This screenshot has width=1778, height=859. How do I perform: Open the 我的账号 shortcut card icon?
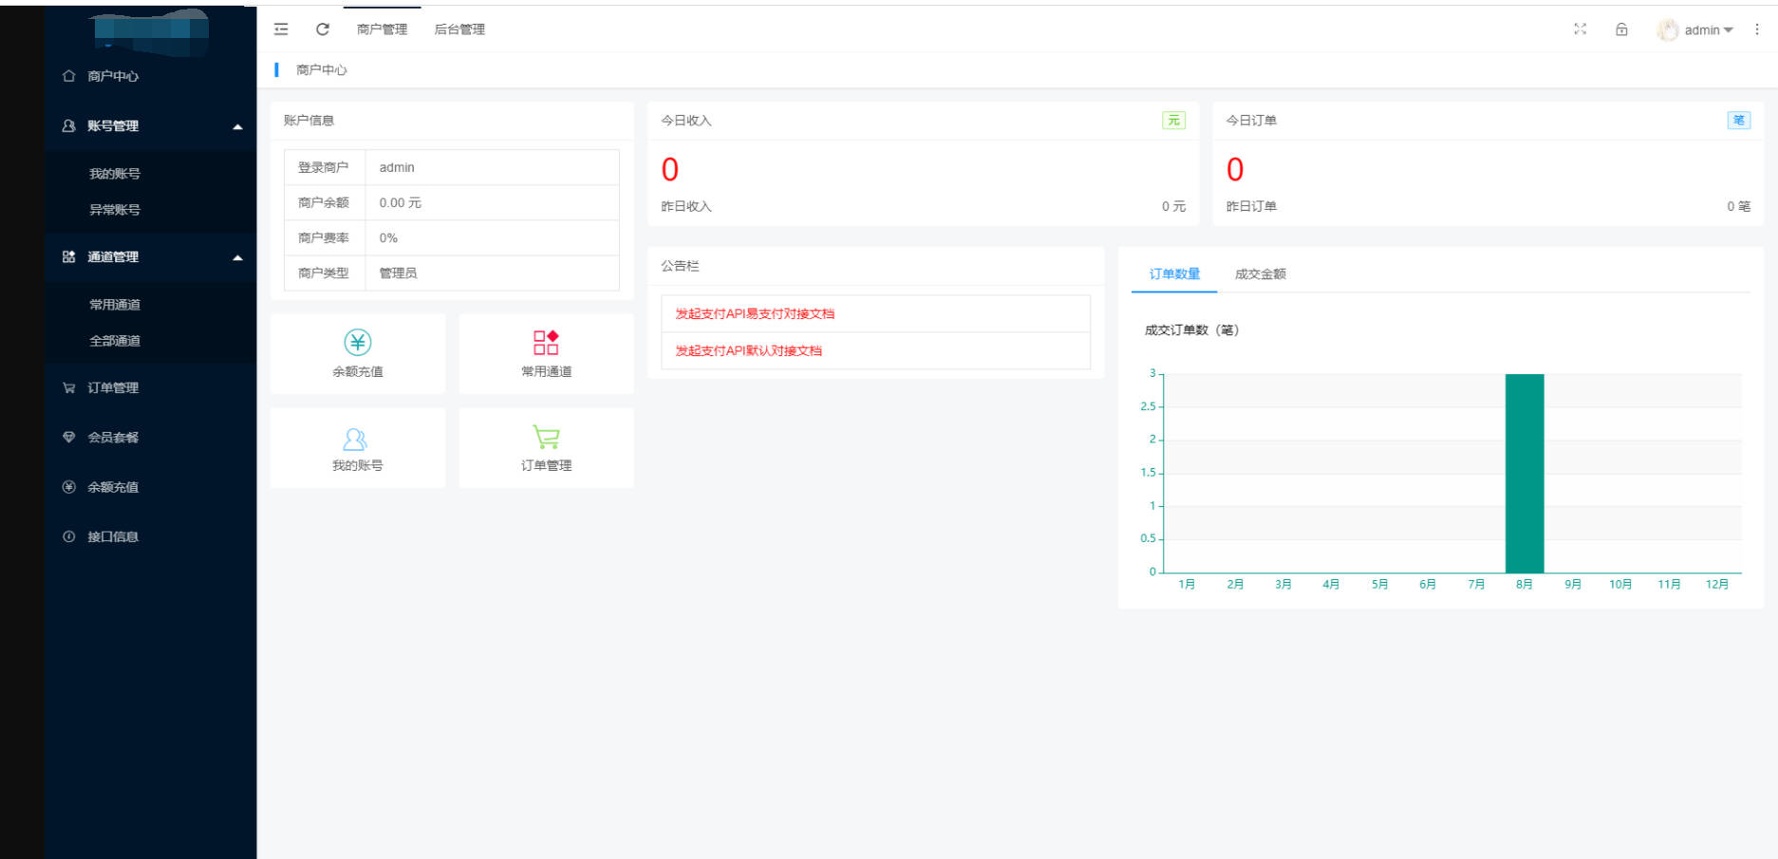pos(355,439)
